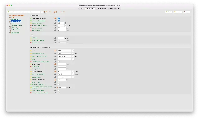Open Top interface layers dropdown
The width and height of the screenshot is (199, 119).
(x=73, y=71)
